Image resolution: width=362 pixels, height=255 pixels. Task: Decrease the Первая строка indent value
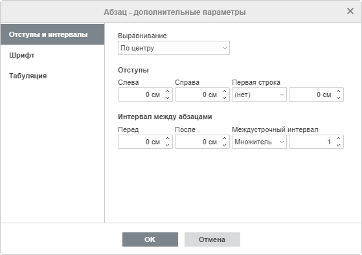click(339, 98)
